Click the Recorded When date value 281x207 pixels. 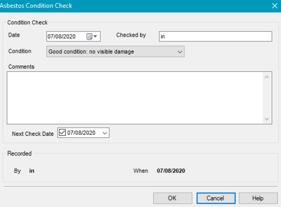171,171
